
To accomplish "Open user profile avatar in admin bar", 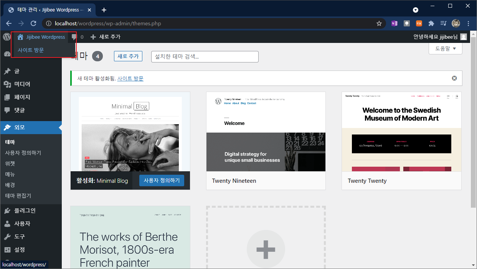I will point(464,37).
